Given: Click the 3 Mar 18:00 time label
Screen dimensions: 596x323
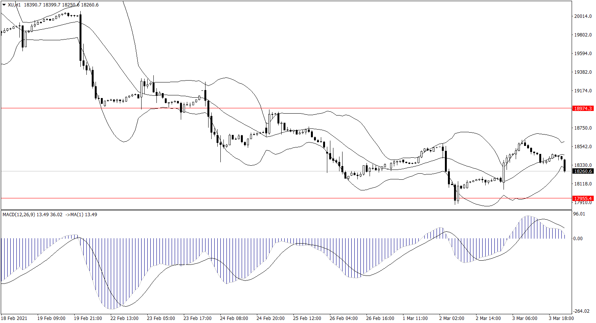Looking at the screenshot, I should pos(561,318).
